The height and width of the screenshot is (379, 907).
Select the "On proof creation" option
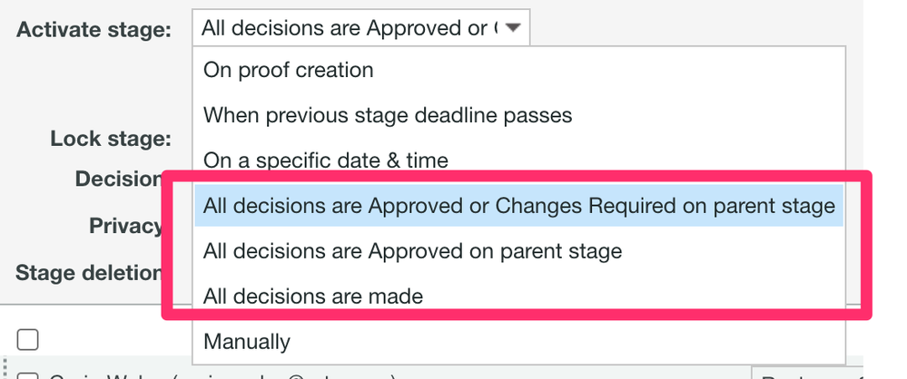(288, 70)
